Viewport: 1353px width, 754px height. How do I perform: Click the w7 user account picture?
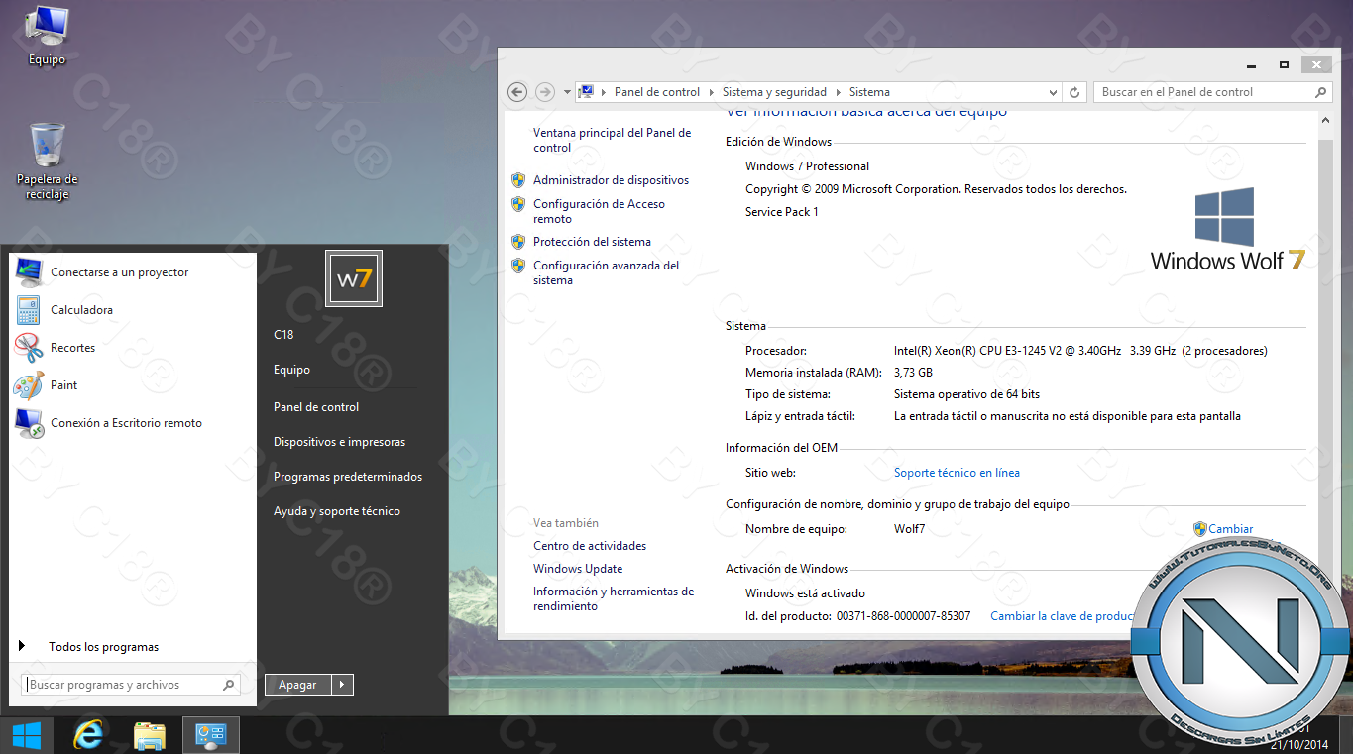(x=354, y=278)
